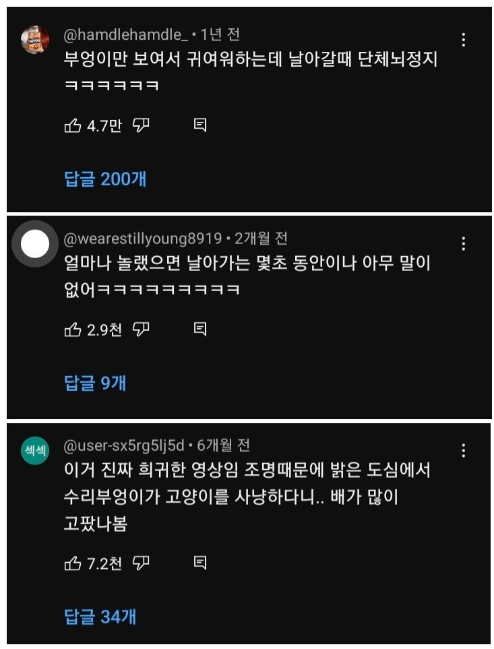Like the @wearestillyoung8919 comment
This screenshot has width=494, height=649.
pos(73,330)
